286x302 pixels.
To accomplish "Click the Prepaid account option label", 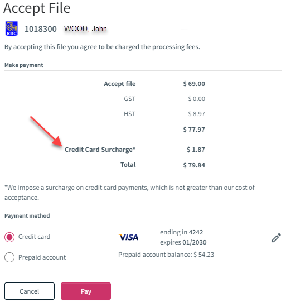I will (42, 257).
